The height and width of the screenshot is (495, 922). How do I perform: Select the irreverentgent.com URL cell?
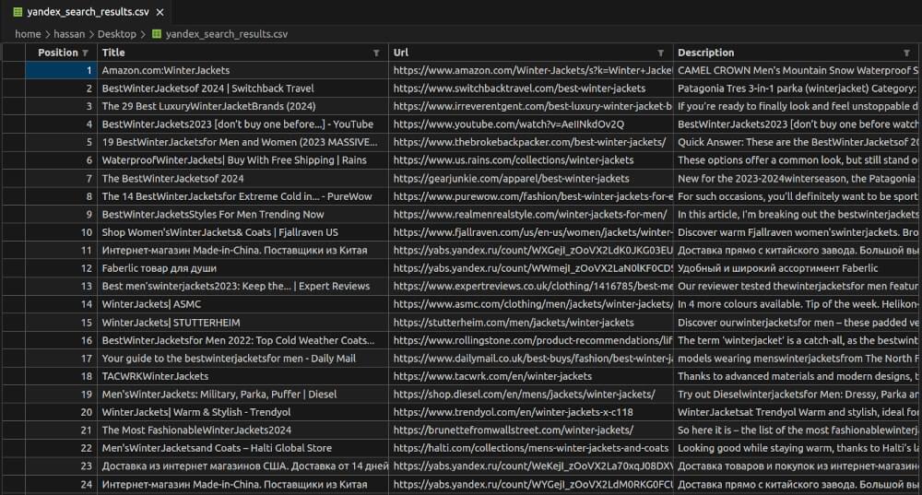point(530,106)
